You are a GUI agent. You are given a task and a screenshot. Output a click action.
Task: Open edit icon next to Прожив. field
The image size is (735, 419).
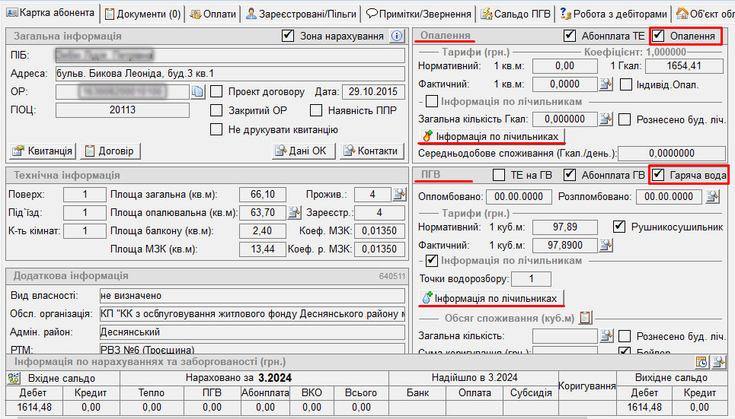point(398,195)
